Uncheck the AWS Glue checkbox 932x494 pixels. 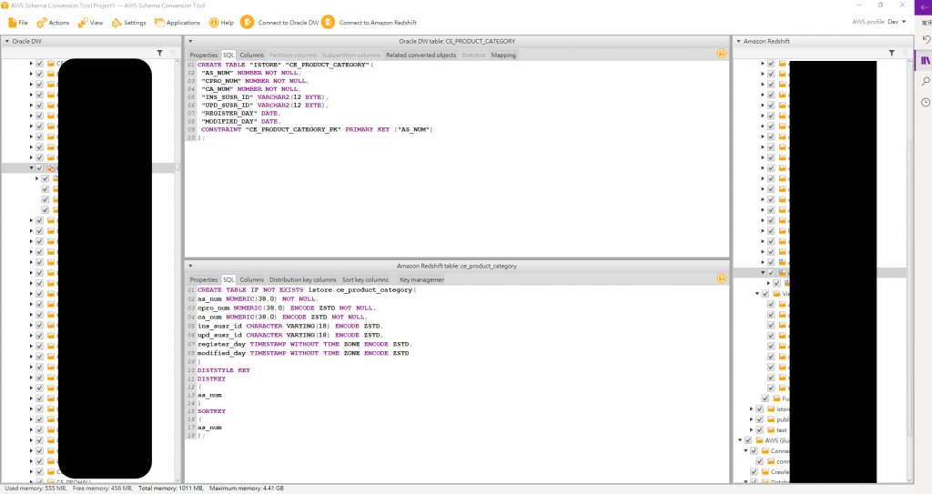748,440
